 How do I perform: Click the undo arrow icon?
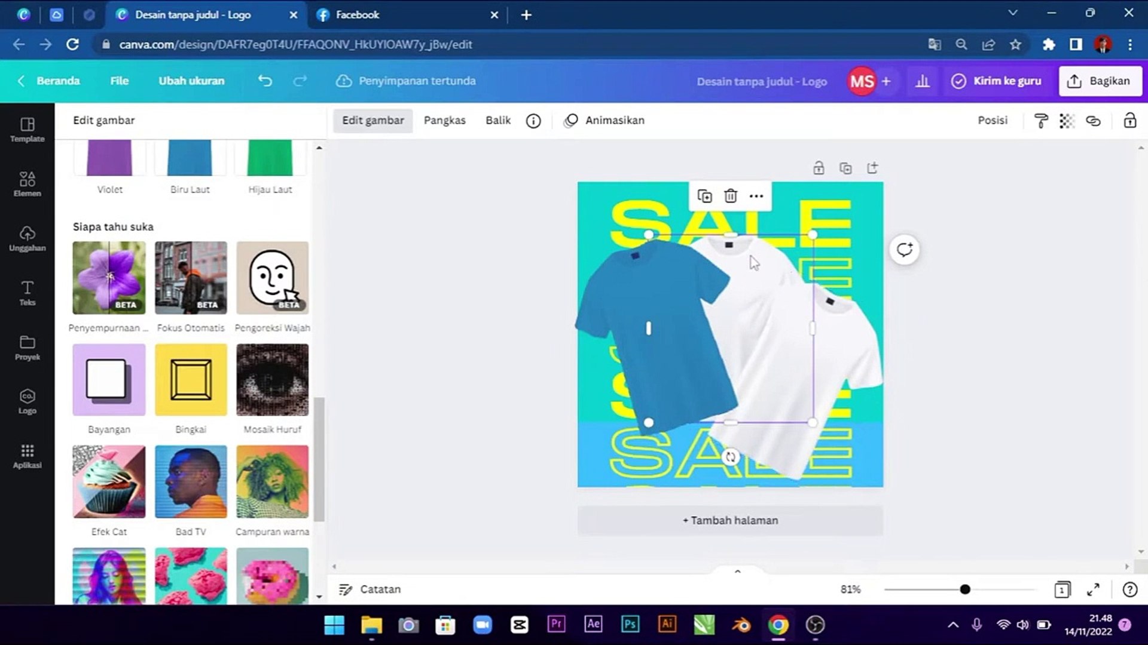265,81
